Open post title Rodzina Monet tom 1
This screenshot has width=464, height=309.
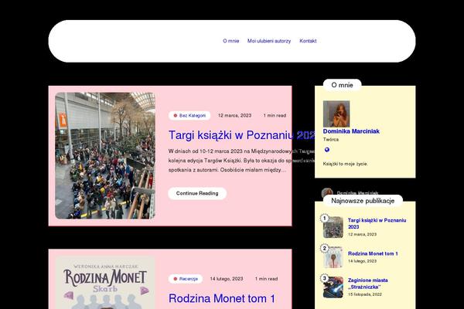coord(222,298)
